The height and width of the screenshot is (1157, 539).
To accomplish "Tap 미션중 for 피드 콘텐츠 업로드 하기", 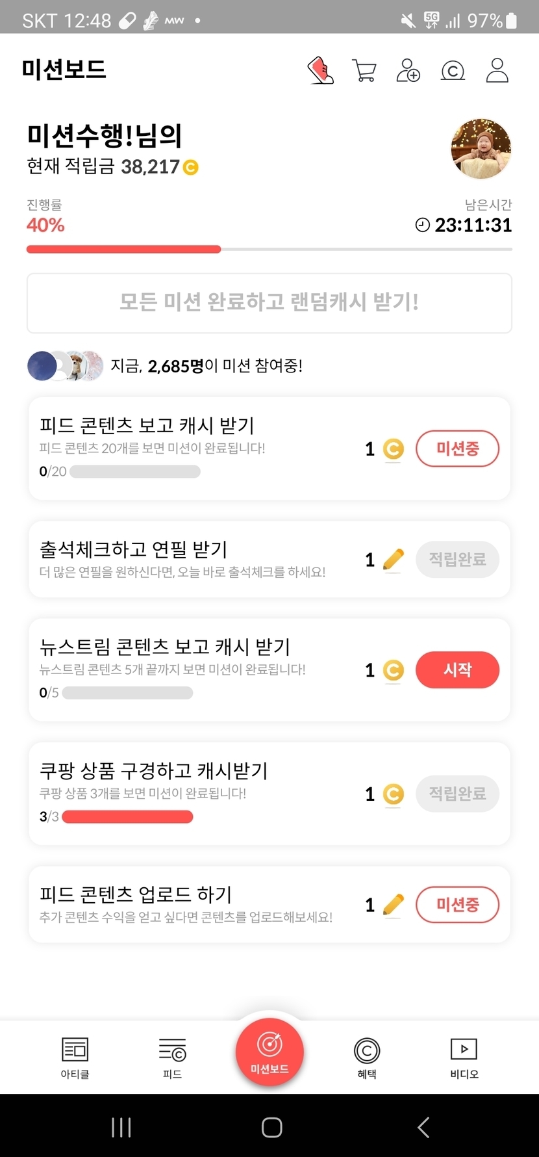I will (457, 904).
